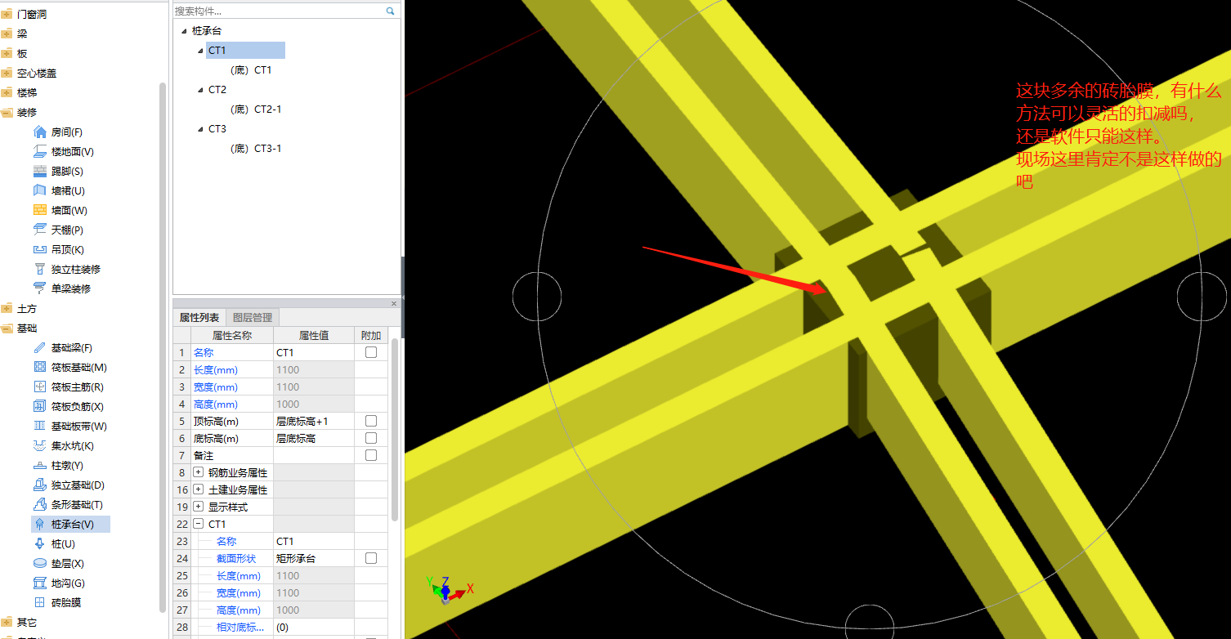Toggle 附加 checkbox for 顶标高(m) row
This screenshot has height=639, width=1231.
click(x=371, y=421)
